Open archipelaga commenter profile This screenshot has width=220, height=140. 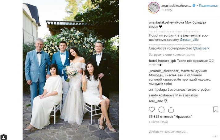click(x=158, y=89)
